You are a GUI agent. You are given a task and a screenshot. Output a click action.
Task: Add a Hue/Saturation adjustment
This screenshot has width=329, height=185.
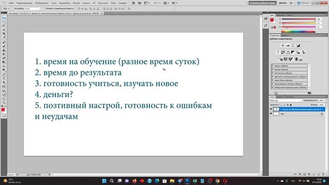(283, 52)
